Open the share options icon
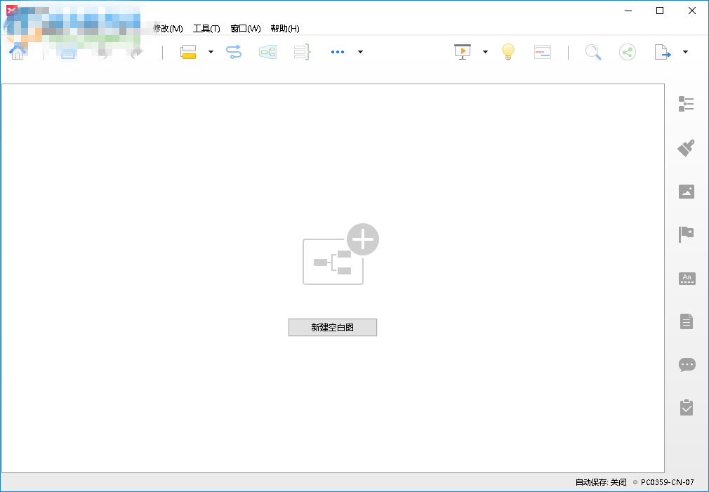 (628, 51)
